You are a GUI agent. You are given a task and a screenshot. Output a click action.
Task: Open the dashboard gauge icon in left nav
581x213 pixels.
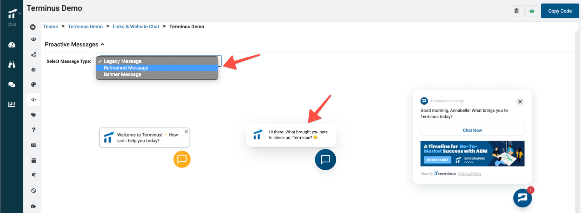coord(12,45)
